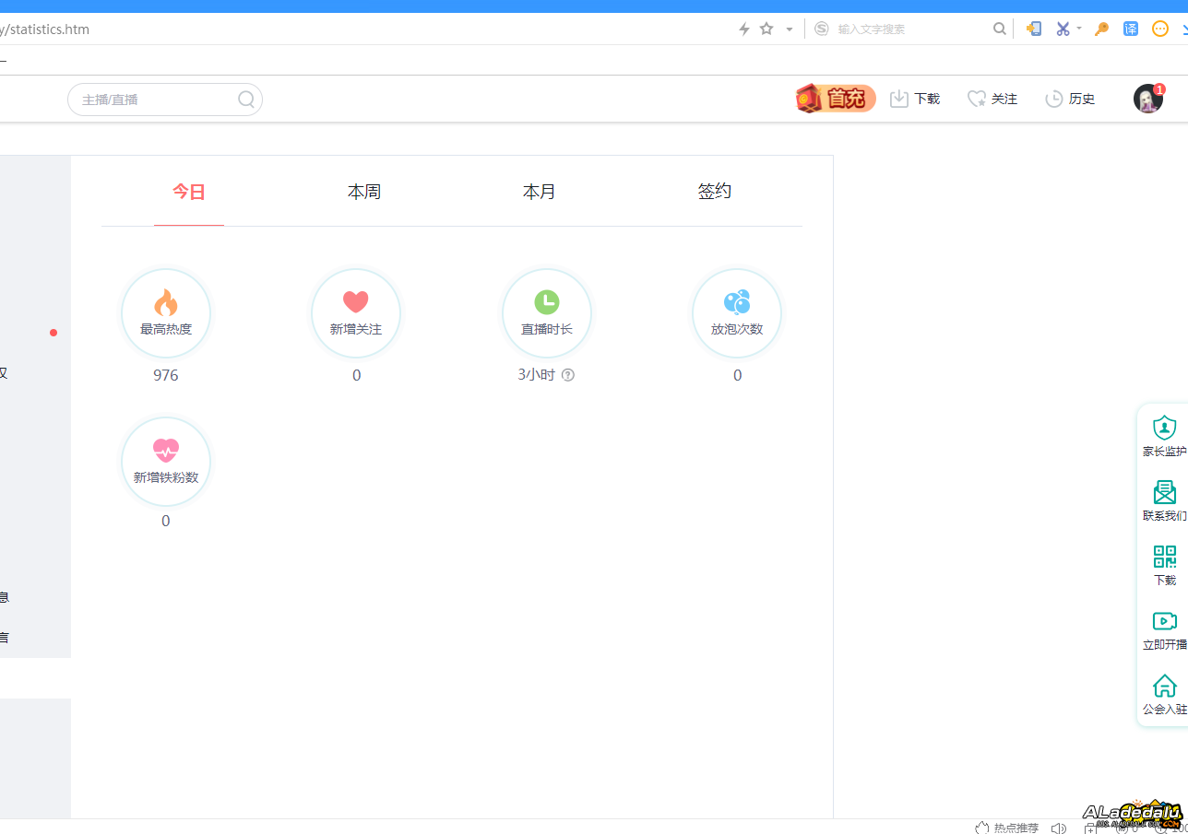1188x834 pixels.
Task: Click the 直播时长 clock icon
Action: coord(547,301)
